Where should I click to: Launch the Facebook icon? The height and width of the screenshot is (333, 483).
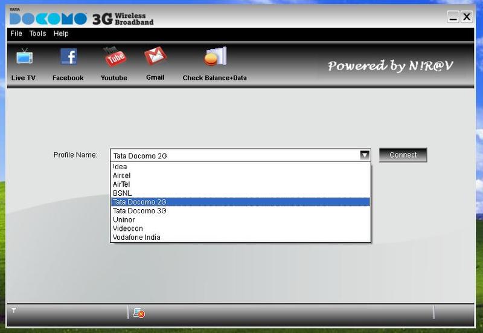pos(68,57)
